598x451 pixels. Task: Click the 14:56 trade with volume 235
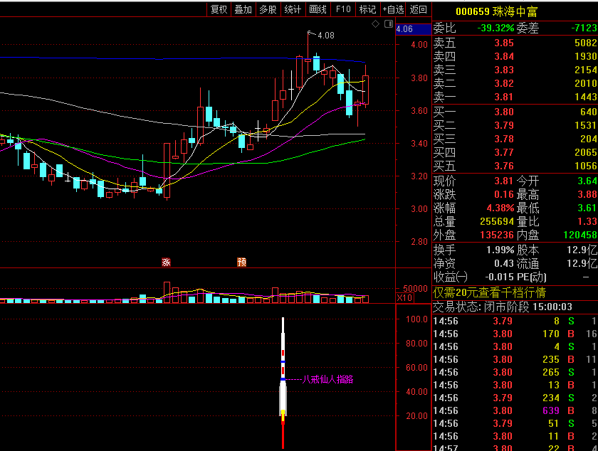click(x=515, y=359)
